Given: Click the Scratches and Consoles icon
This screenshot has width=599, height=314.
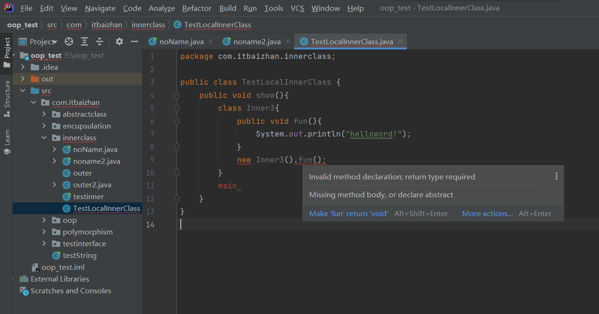Looking at the screenshot, I should (x=24, y=290).
